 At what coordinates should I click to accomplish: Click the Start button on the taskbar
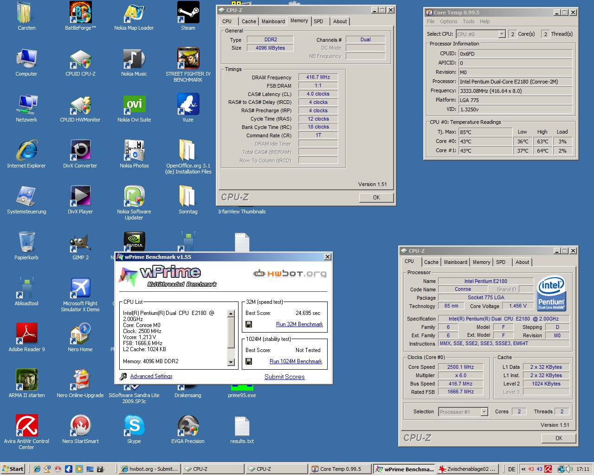pos(13,469)
